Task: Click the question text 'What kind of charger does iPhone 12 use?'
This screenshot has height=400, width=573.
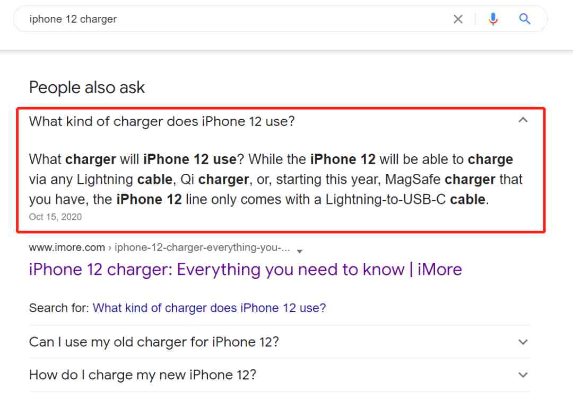Action: click(x=162, y=121)
